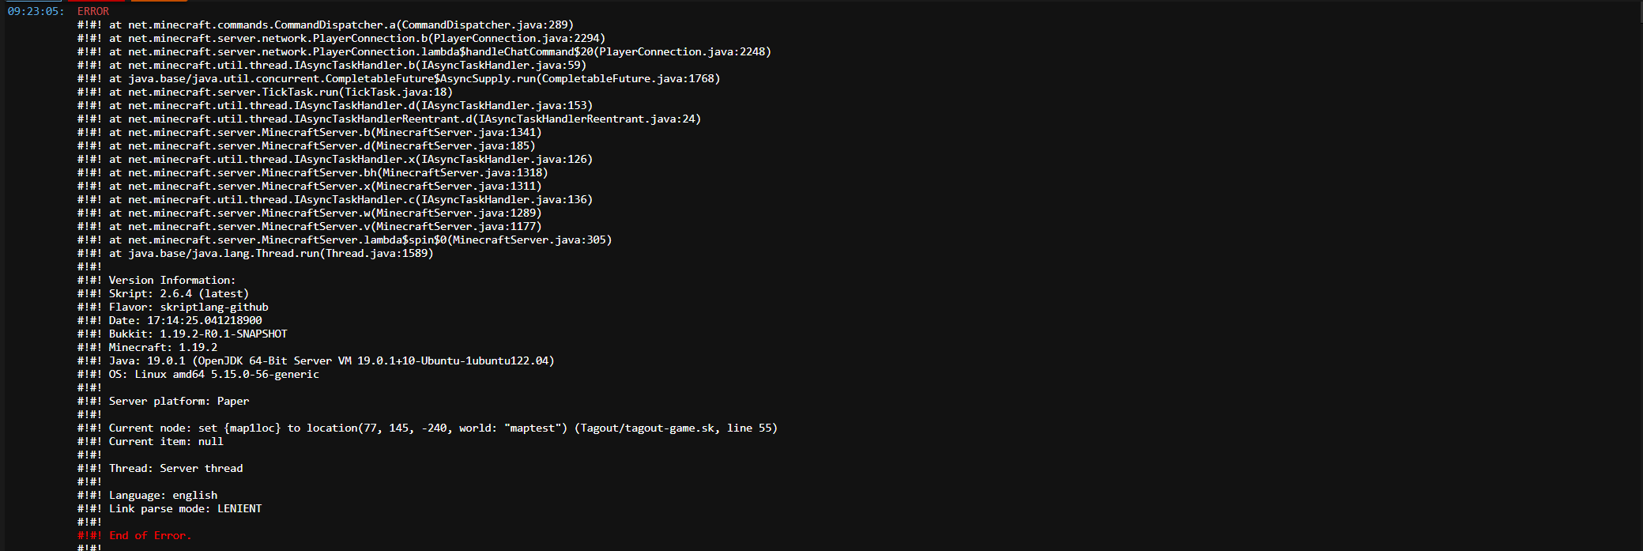This screenshot has width=1643, height=551.
Task: Click the CompletableFuture$AsyncSupply.run trace line
Action: pos(399,78)
